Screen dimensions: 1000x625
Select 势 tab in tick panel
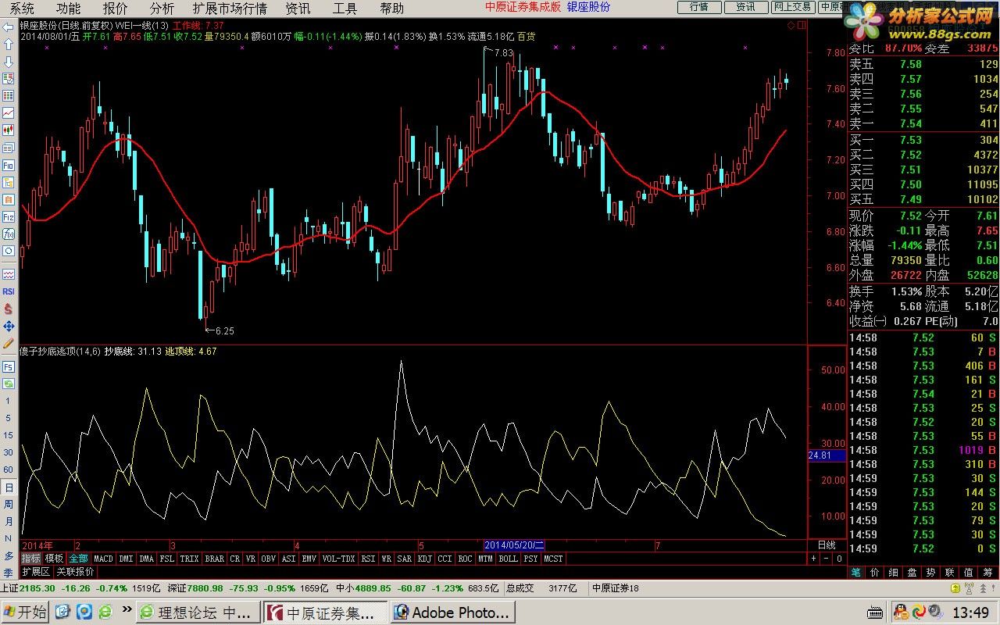(931, 572)
